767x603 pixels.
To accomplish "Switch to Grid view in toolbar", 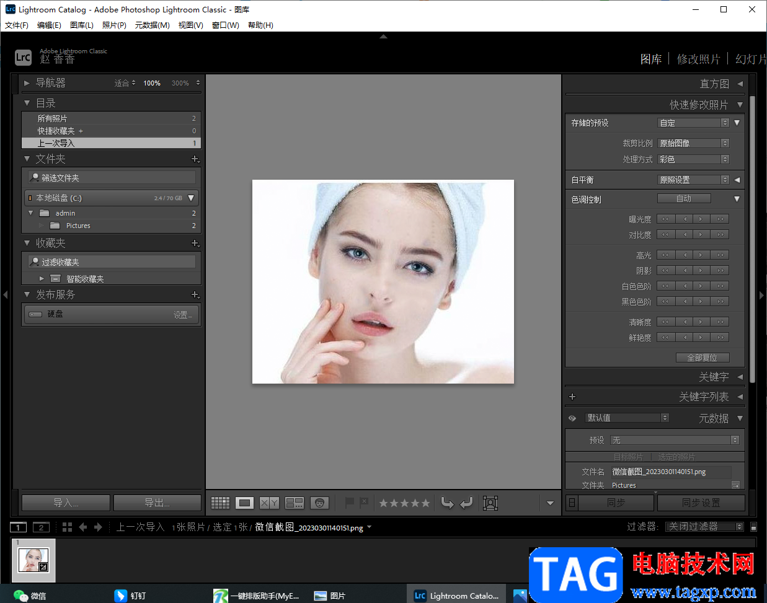I will 220,503.
